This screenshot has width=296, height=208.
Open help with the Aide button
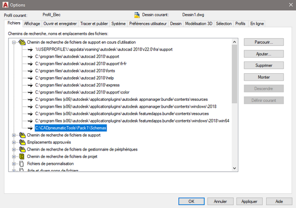pos(279,202)
